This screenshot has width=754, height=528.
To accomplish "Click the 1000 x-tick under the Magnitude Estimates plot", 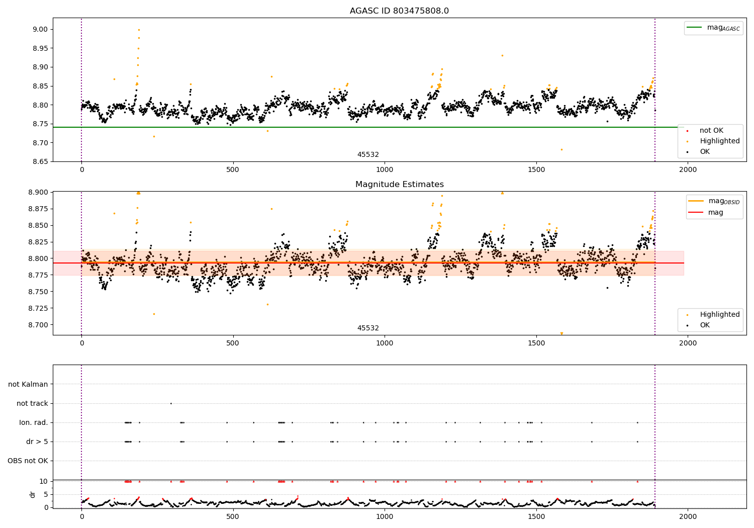I will click(385, 343).
